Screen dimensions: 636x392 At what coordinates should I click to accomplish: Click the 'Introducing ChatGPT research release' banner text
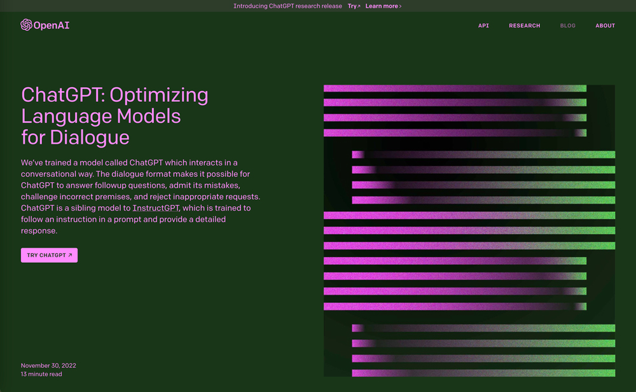coord(288,6)
